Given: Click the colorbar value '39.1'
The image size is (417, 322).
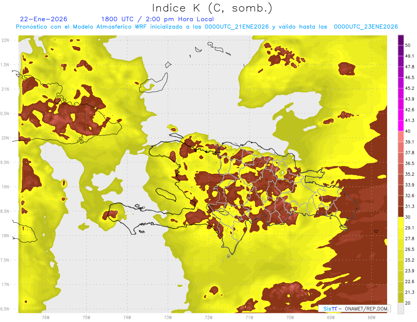Looking at the screenshot, I should (x=410, y=142).
